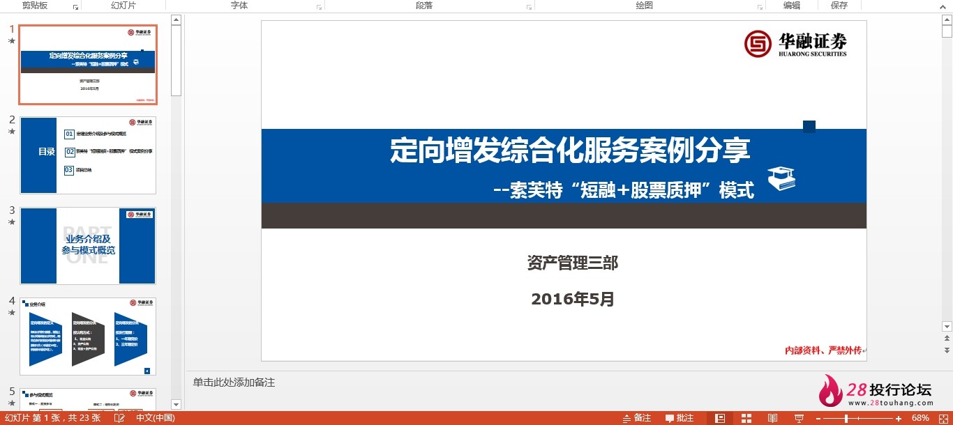Click the 2016年5月 date text
953x425 pixels.
coord(573,300)
